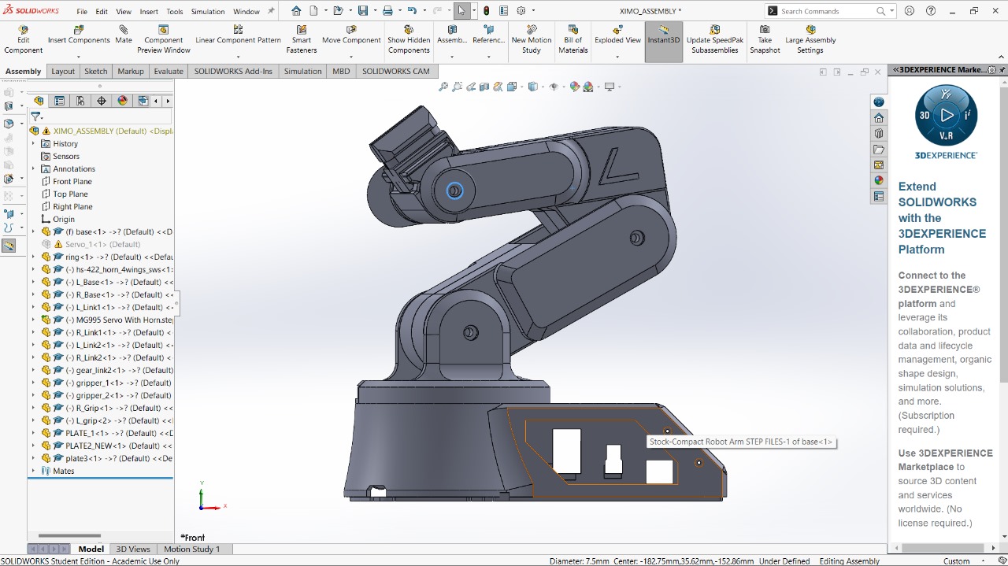
Task: Expand Mates folder in tree
Action: pos(33,472)
